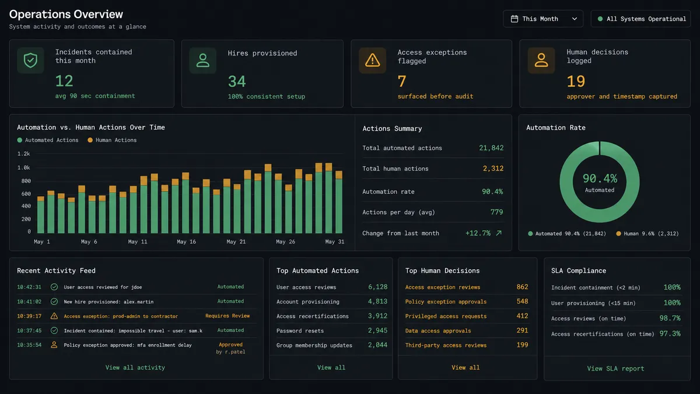The height and width of the screenshot is (394, 700).
Task: Select Access reviews (on time) SLA row
Action: click(616, 319)
